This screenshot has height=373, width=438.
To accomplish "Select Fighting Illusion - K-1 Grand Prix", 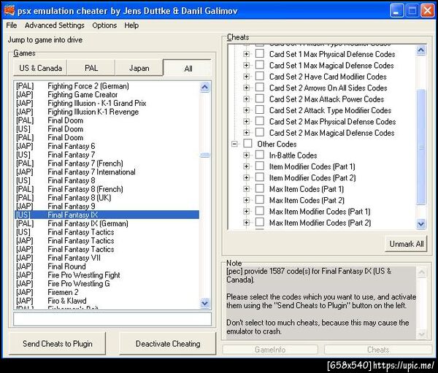I will tap(107, 103).
